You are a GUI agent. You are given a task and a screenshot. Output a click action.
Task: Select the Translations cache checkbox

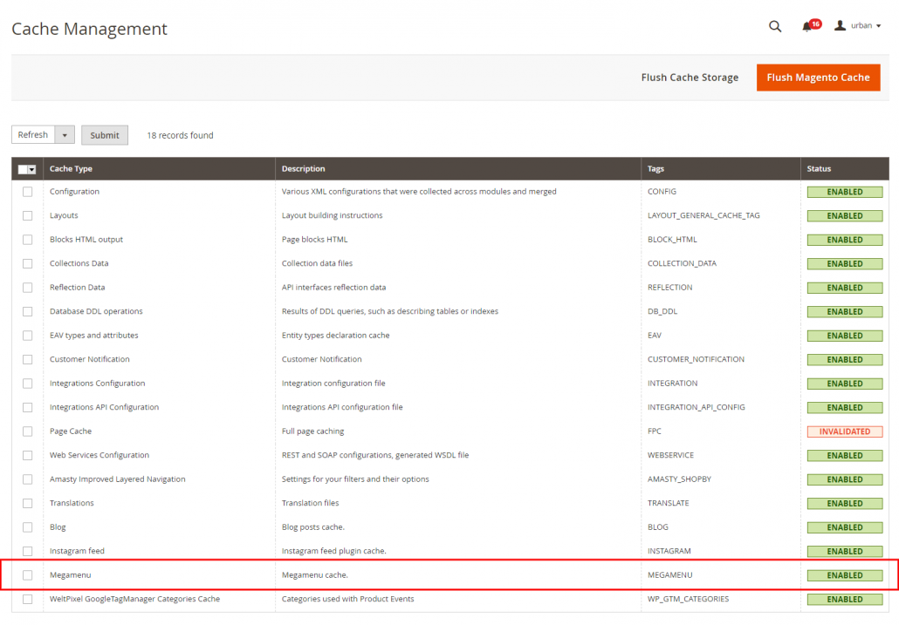[x=27, y=503]
